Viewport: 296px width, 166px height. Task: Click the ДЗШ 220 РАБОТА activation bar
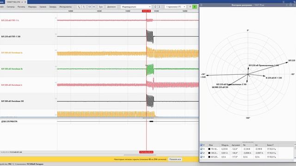[x=151, y=121]
